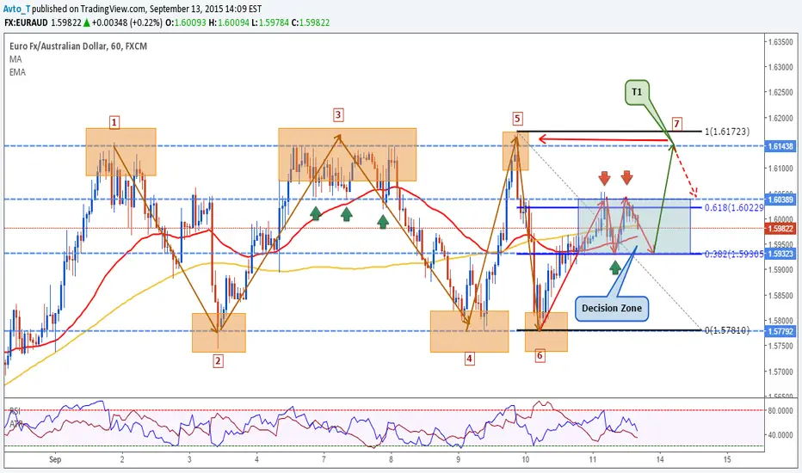802x473 pixels.
Task: Select the green T1 target callout
Action: (x=636, y=92)
